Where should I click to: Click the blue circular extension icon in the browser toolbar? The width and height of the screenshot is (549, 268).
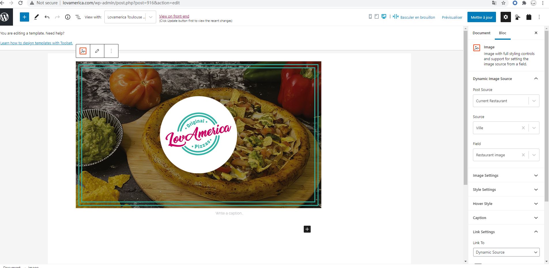click(515, 3)
